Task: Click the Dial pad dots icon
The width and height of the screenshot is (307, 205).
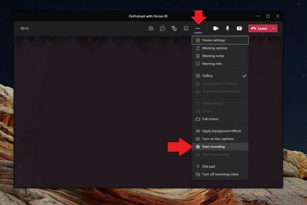Action: 198,167
